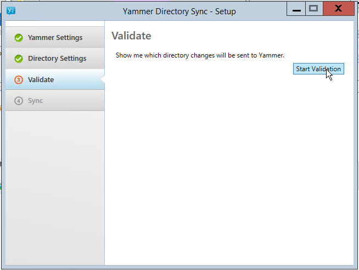Maximize the Setup window

click(x=313, y=9)
